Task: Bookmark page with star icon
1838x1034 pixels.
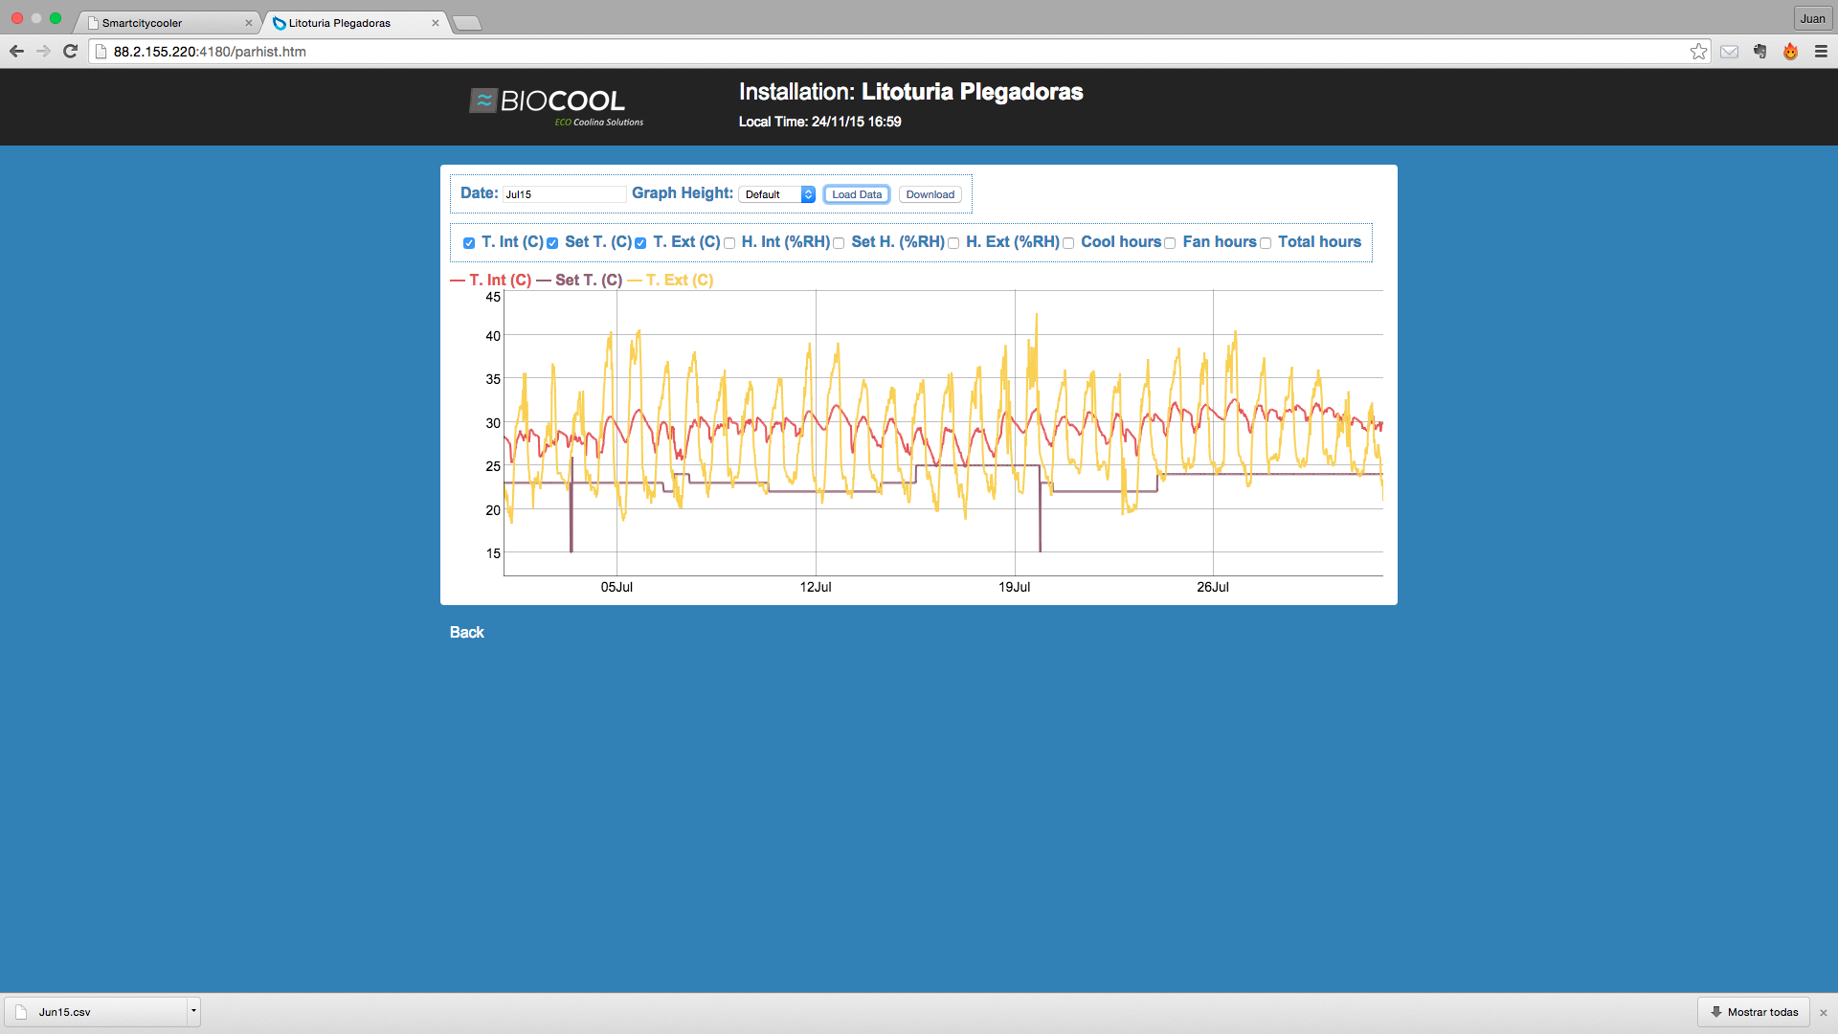Action: coord(1698,52)
